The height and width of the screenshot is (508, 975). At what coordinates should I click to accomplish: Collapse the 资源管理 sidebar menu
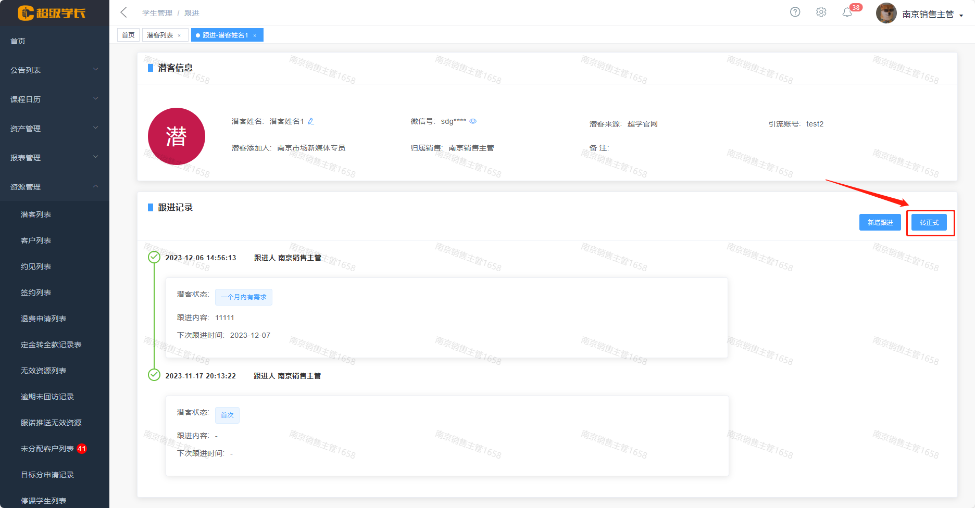(54, 186)
